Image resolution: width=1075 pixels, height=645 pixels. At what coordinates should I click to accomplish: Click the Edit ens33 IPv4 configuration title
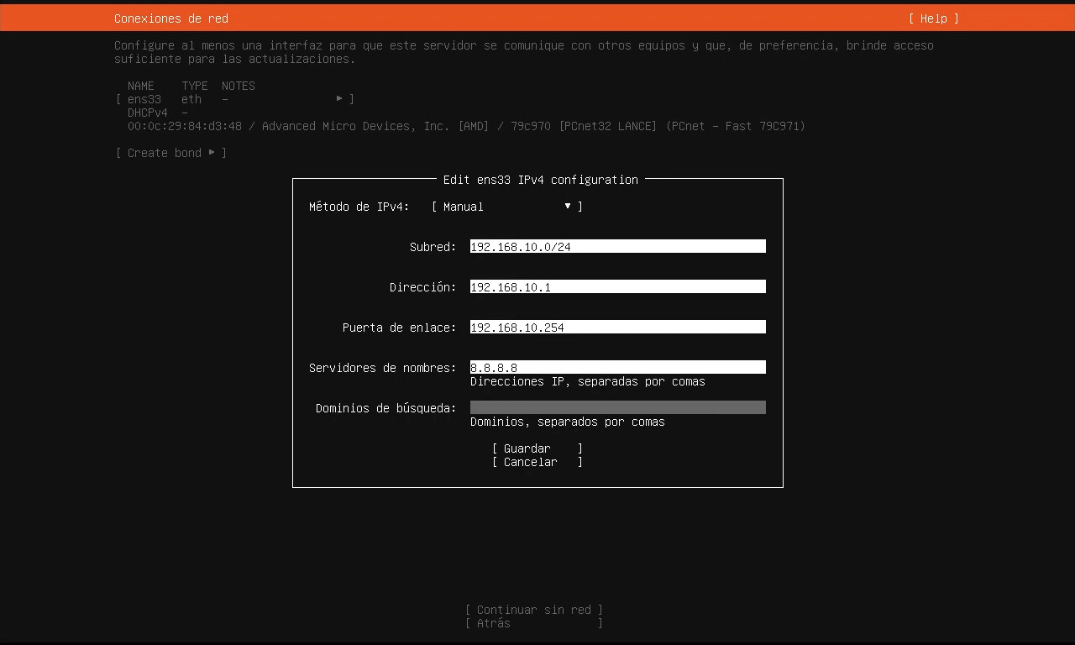(540, 180)
